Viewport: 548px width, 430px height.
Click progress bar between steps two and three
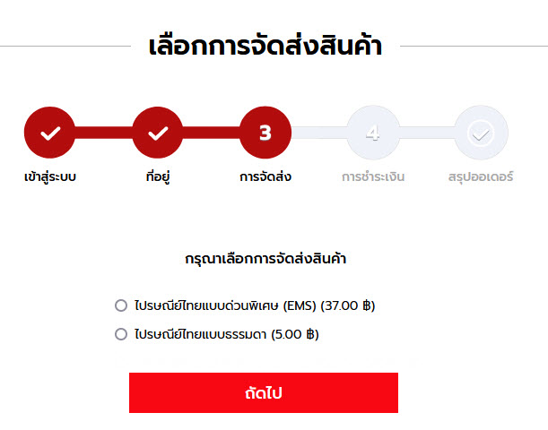(x=212, y=133)
